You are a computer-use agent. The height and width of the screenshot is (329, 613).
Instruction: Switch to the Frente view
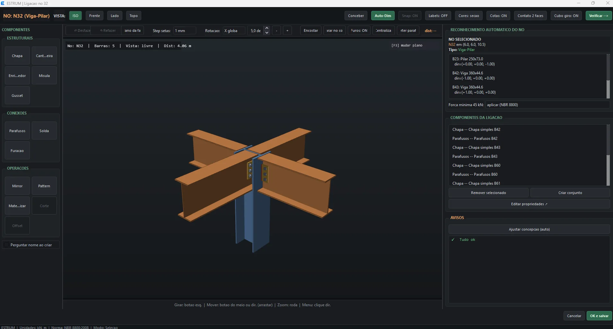94,16
